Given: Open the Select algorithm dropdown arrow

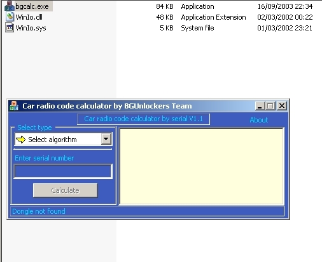Looking at the screenshot, I should point(106,139).
